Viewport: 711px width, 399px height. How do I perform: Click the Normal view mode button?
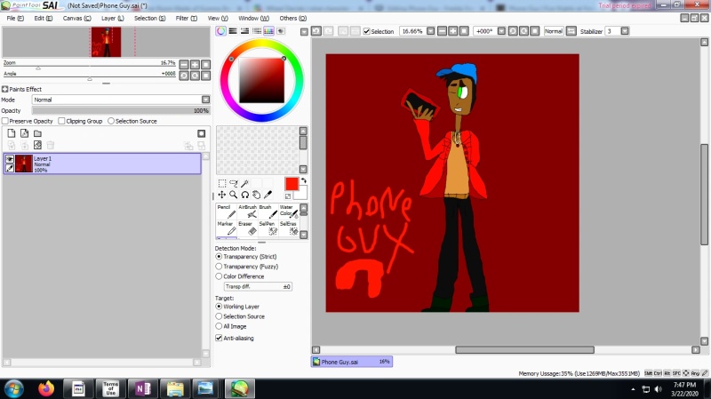(x=554, y=31)
